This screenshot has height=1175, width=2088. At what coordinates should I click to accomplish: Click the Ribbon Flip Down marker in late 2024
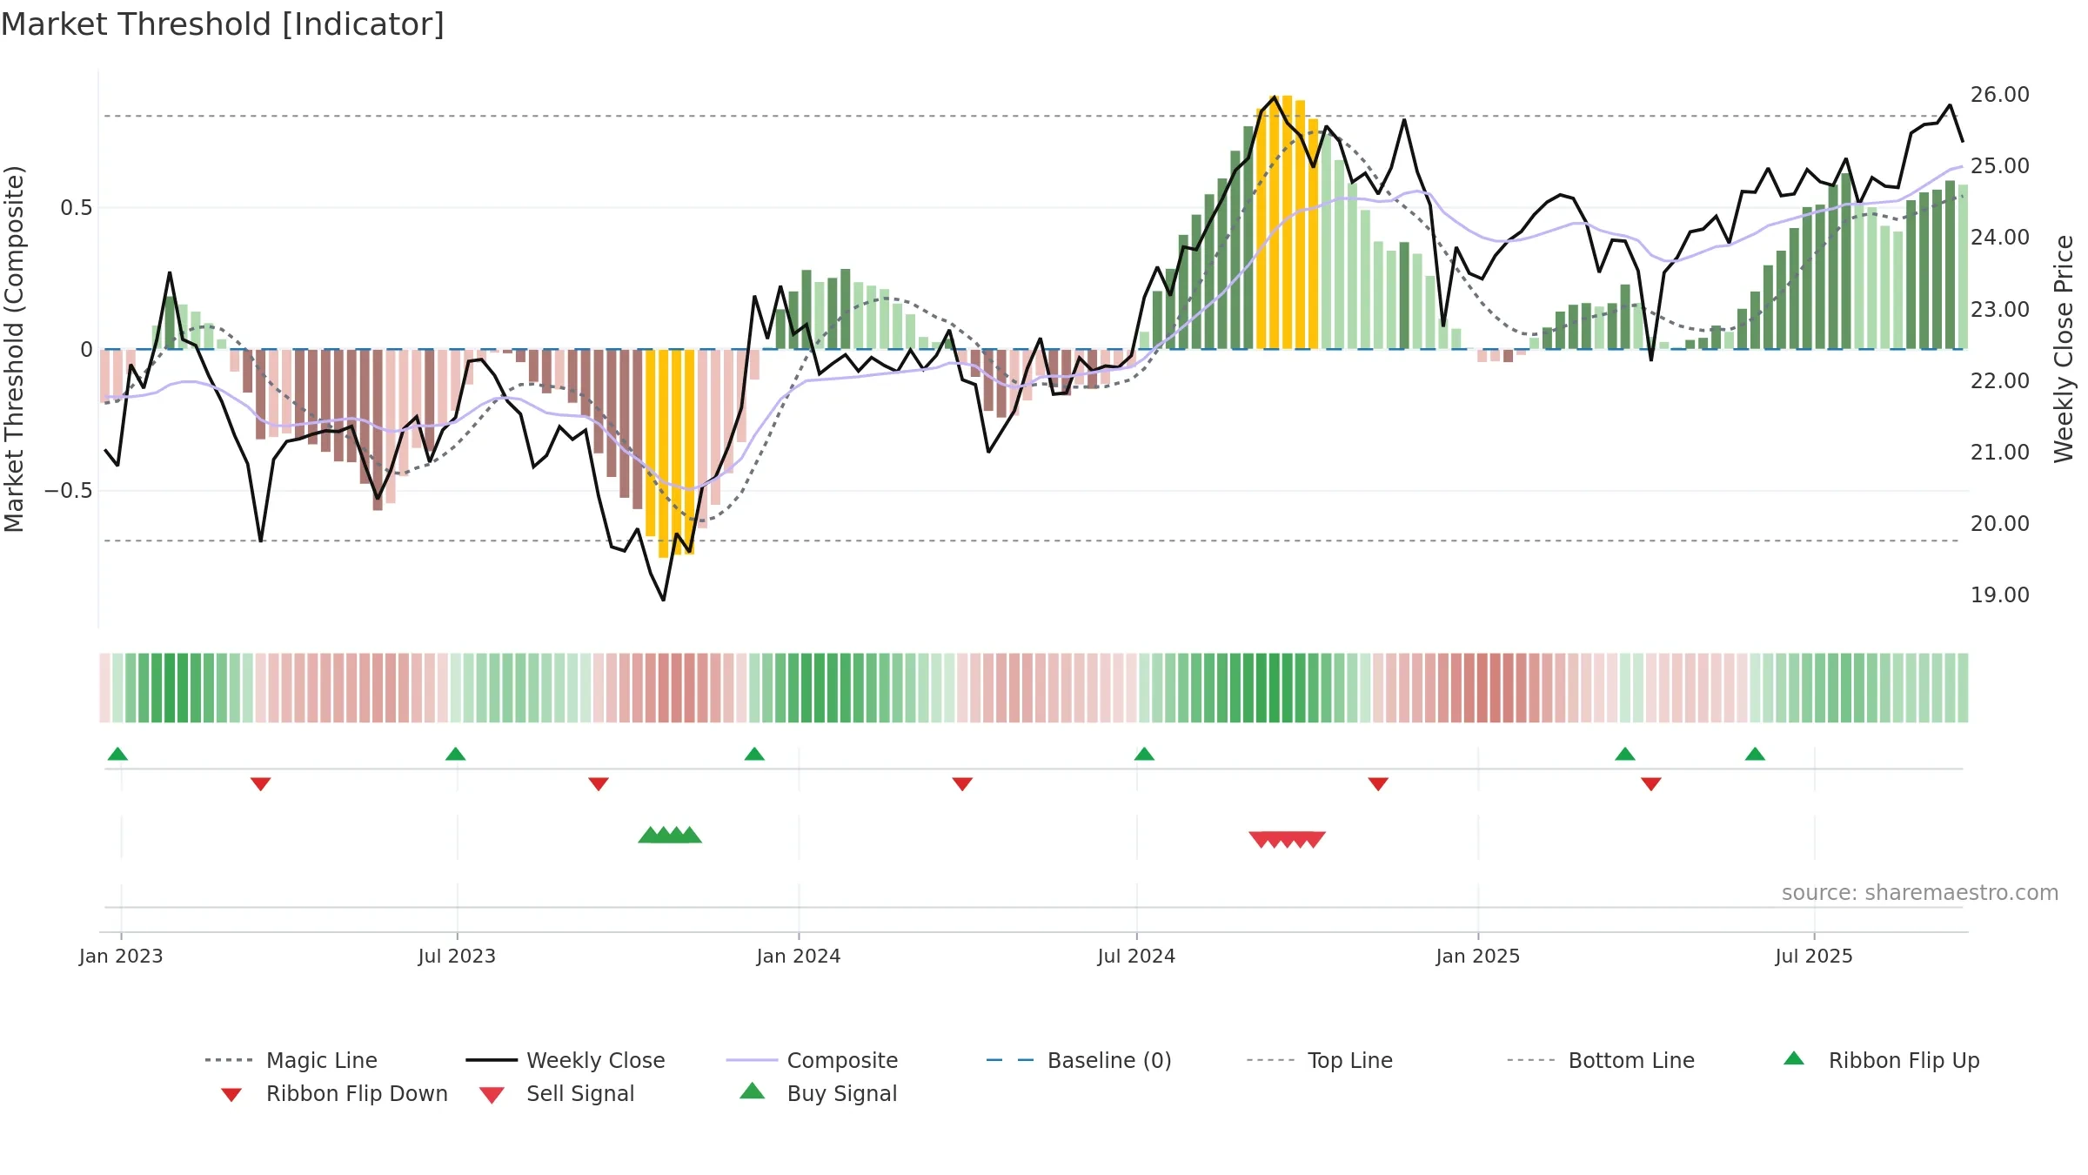point(1378,784)
